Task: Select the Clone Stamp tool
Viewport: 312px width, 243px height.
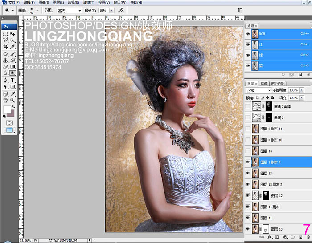Action: 5,60
